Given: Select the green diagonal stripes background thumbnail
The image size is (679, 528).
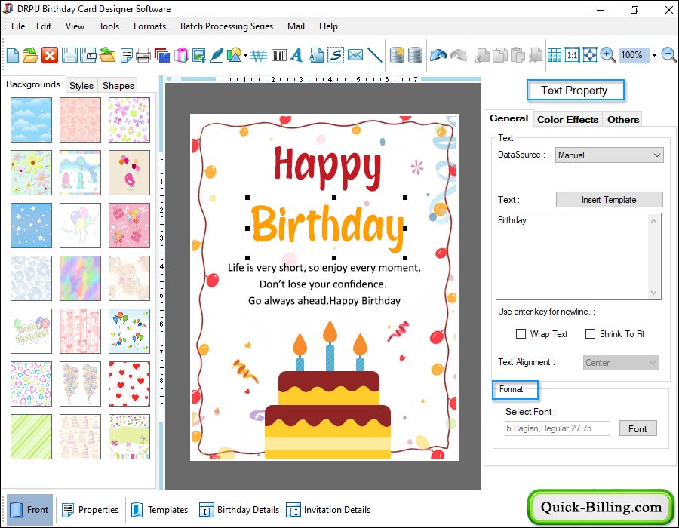Looking at the screenshot, I should pyautogui.click(x=31, y=437).
